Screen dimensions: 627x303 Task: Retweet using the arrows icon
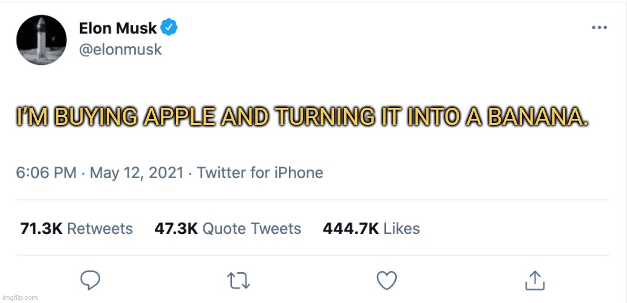239,281
